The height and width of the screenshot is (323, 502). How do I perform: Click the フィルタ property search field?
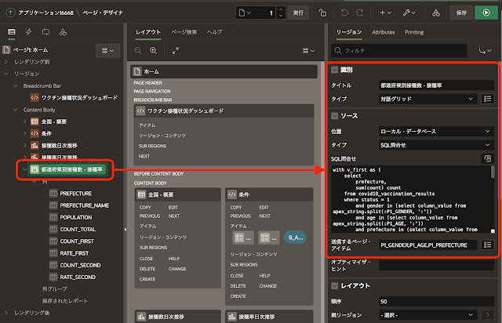(399, 51)
